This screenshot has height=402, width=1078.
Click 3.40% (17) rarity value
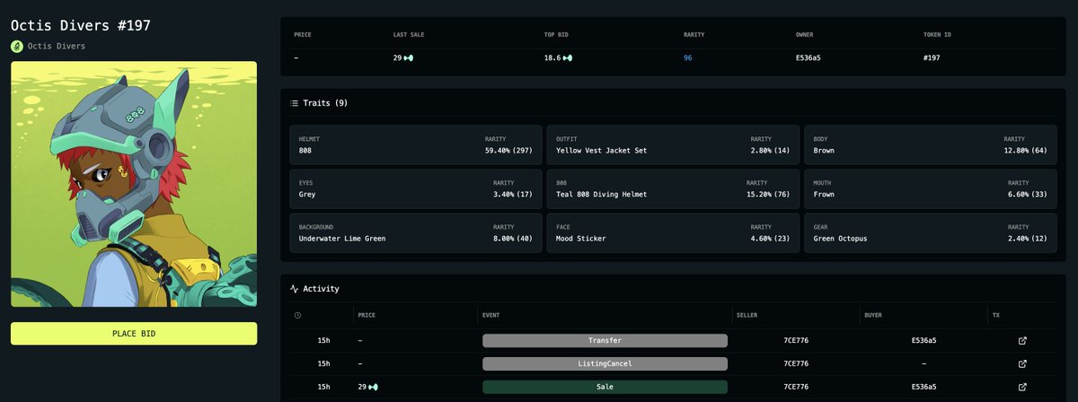coord(512,195)
